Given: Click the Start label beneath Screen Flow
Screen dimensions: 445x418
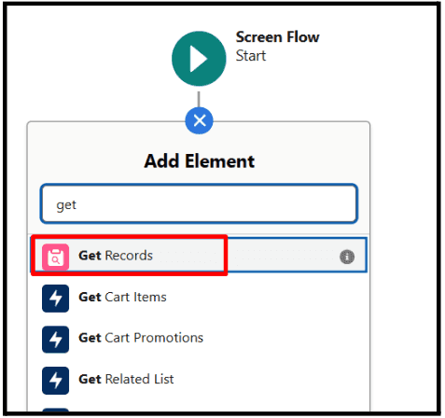Looking at the screenshot, I should coord(251,56).
